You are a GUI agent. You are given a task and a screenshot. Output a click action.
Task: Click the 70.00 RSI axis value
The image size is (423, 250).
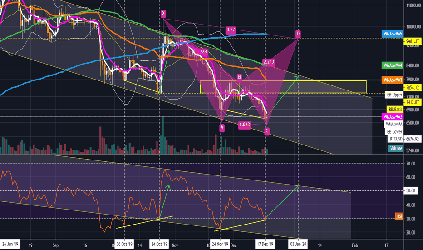point(411,164)
